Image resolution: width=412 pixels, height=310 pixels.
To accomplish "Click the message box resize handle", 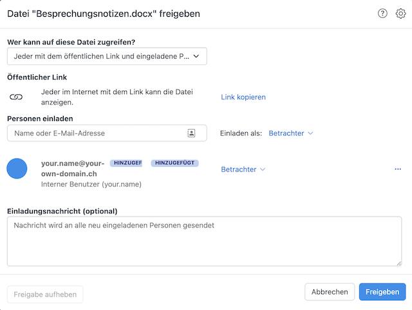I will click(399, 263).
